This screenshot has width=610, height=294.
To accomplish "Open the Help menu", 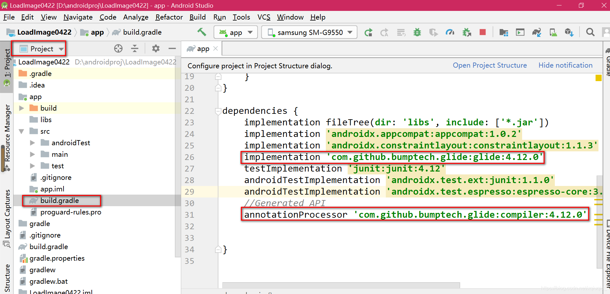I will click(x=318, y=17).
